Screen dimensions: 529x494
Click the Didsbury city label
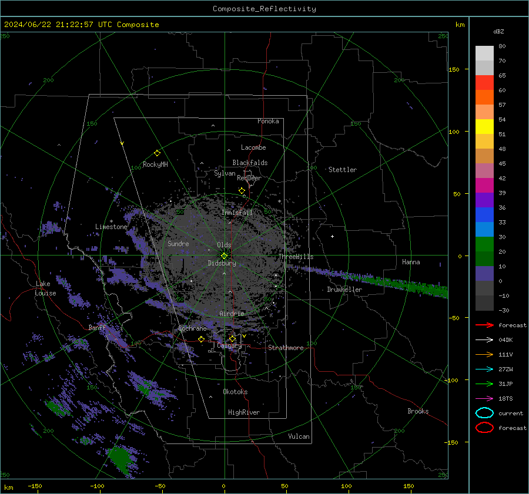tap(222, 263)
